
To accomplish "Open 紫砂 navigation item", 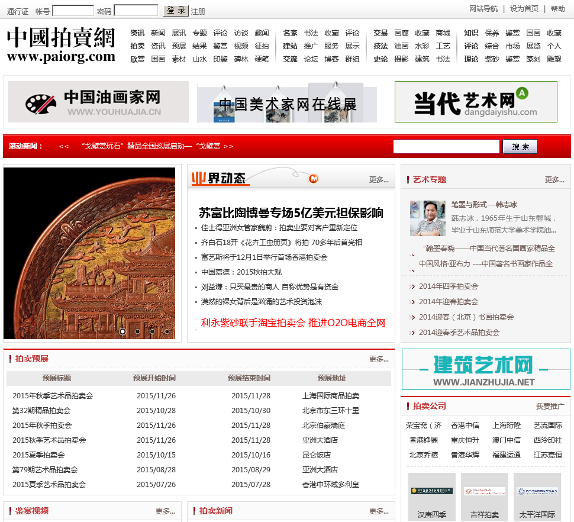I will click(492, 59).
